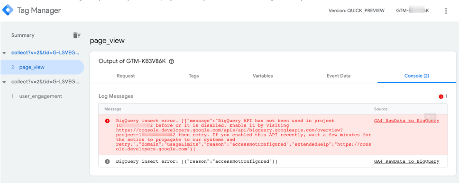
Task: Click the Tag Manager title text
Action: pos(39,11)
